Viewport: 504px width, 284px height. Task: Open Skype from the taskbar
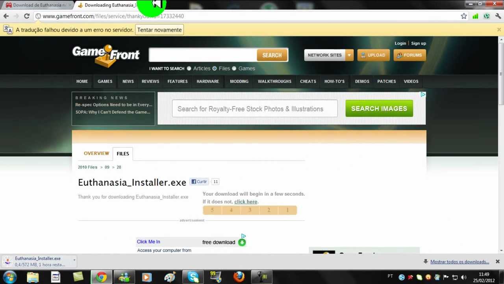tap(193, 277)
